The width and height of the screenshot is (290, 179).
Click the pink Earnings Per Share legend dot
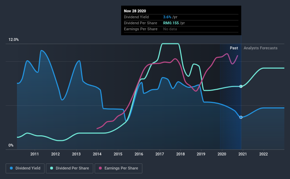coord(100,168)
